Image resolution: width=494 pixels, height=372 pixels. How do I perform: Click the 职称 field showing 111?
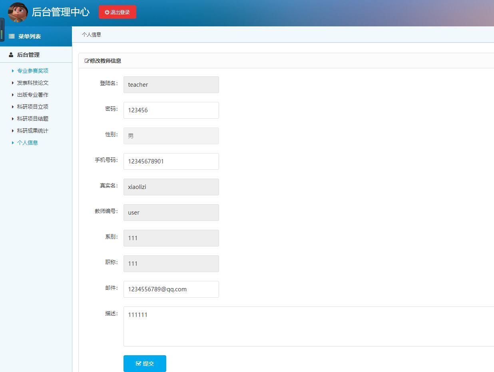pos(171,264)
